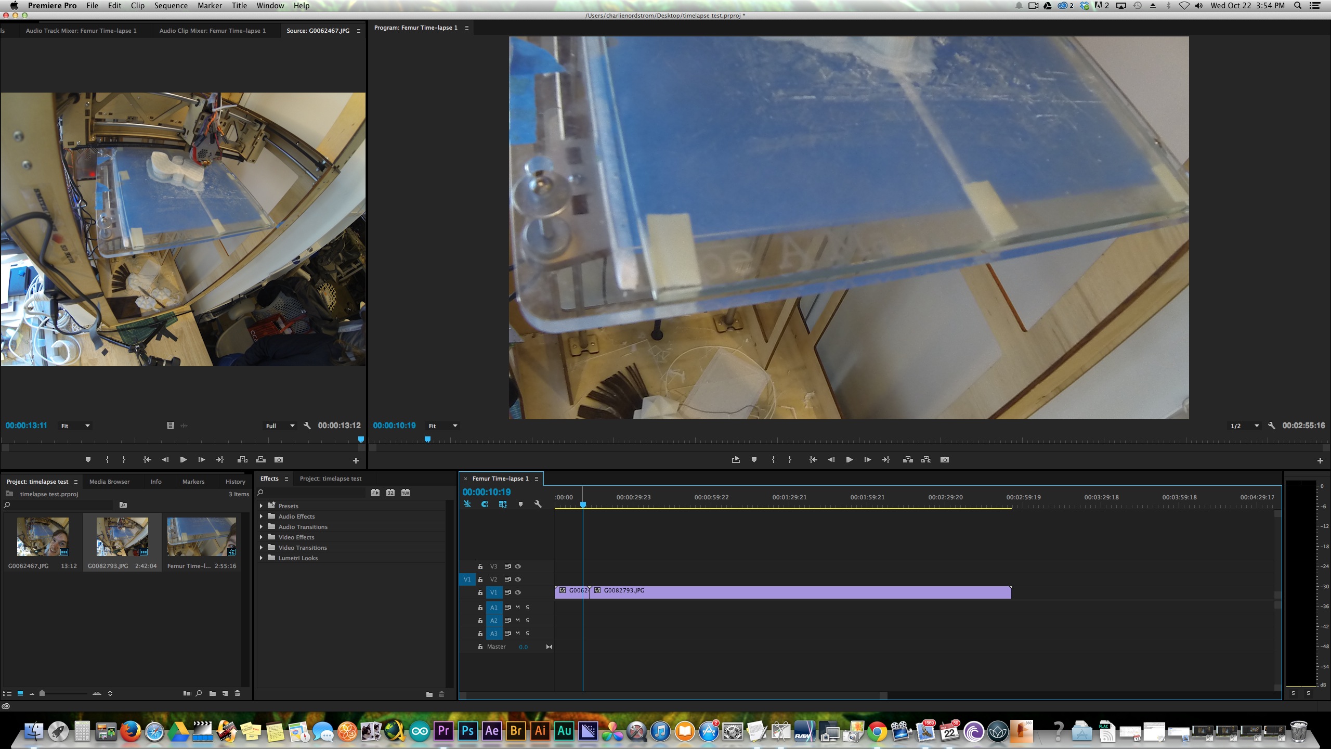Switch to Audio Clip Mixer tab

(212, 31)
